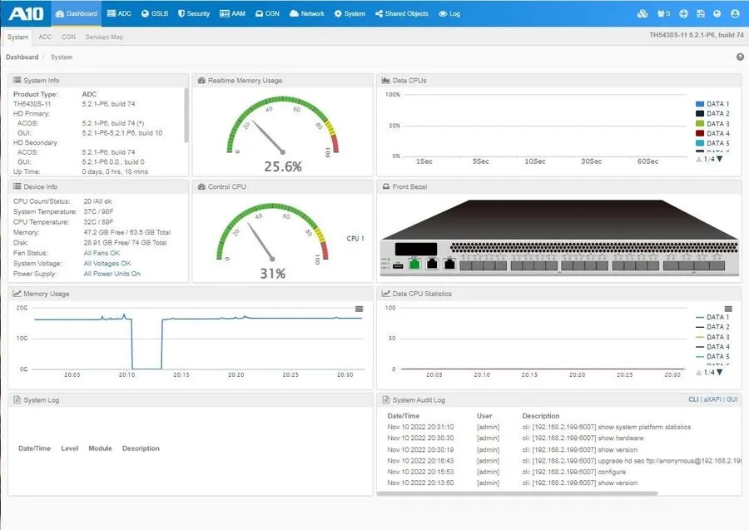Open the Memory Usage chart menu icon
The width and height of the screenshot is (749, 530).
pos(360,309)
